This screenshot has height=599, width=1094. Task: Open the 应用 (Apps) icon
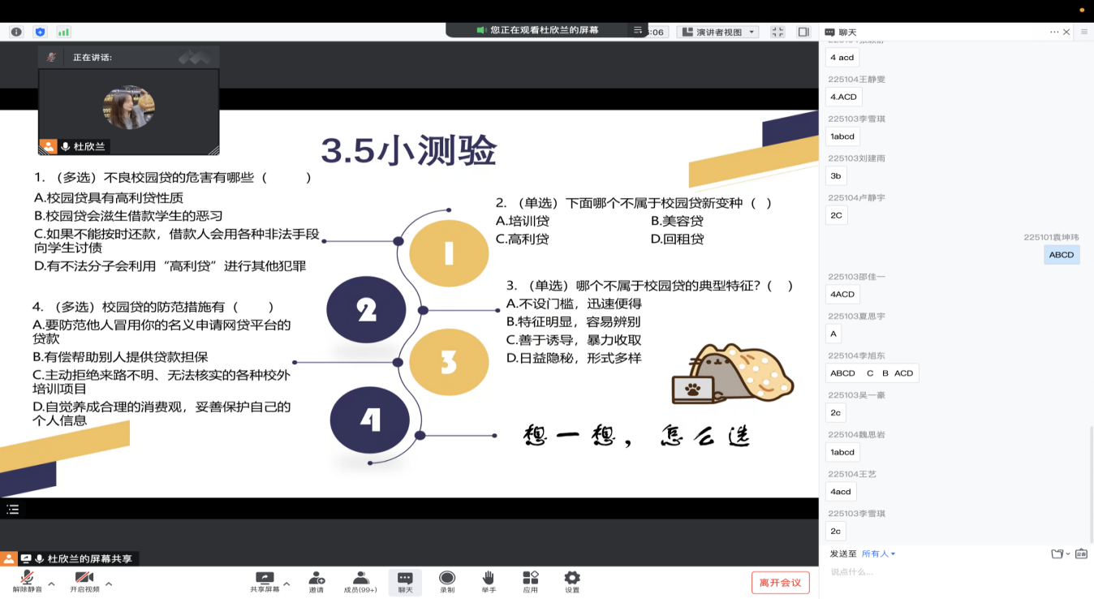click(531, 580)
